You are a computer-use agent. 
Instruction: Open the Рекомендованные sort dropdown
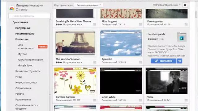coord(88,5)
